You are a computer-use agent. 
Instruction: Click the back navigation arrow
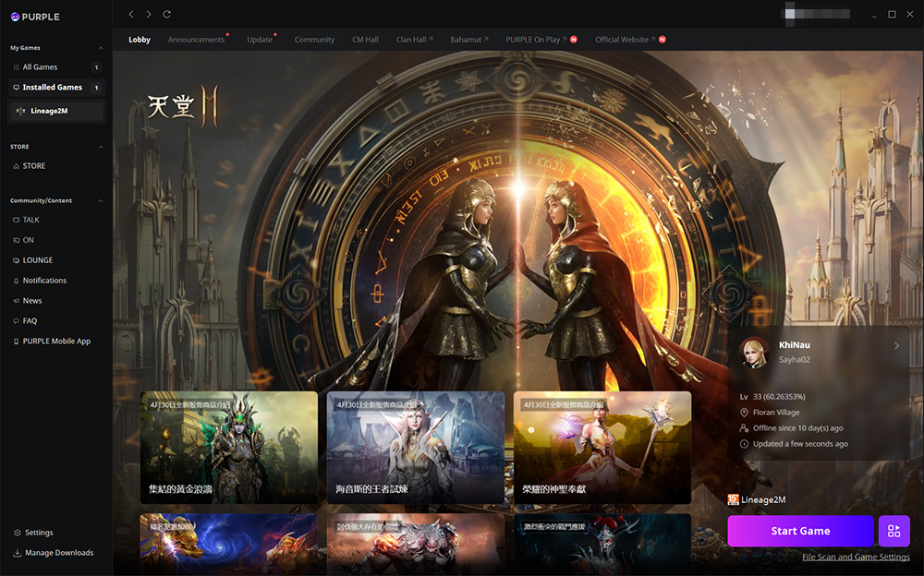pos(131,14)
